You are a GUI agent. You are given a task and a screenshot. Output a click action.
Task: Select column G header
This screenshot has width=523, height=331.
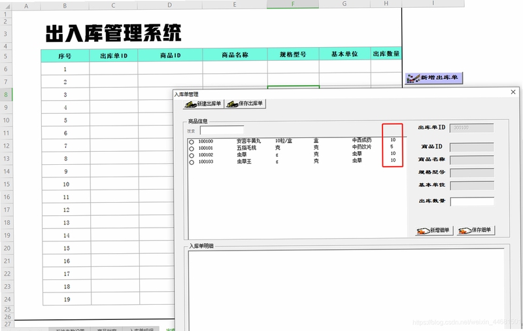pos(345,4)
